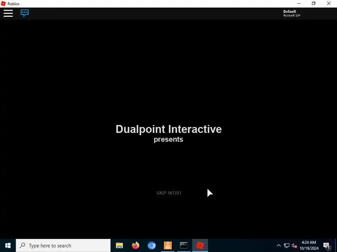Image resolution: width=337 pixels, height=252 pixels.
Task: Open the notification center icon
Action: click(x=326, y=245)
